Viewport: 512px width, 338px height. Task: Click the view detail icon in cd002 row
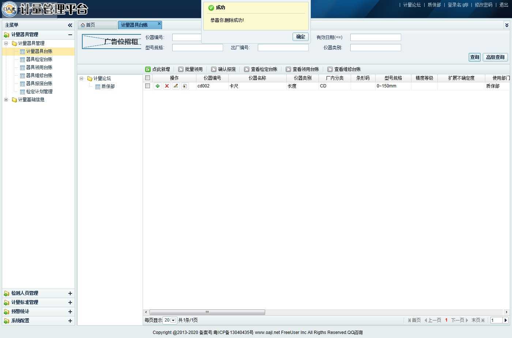[x=185, y=86]
